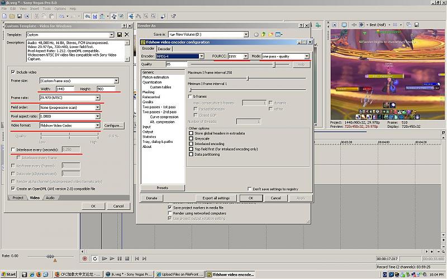Select the Envelope Edit tool icon

[x=139, y=17]
